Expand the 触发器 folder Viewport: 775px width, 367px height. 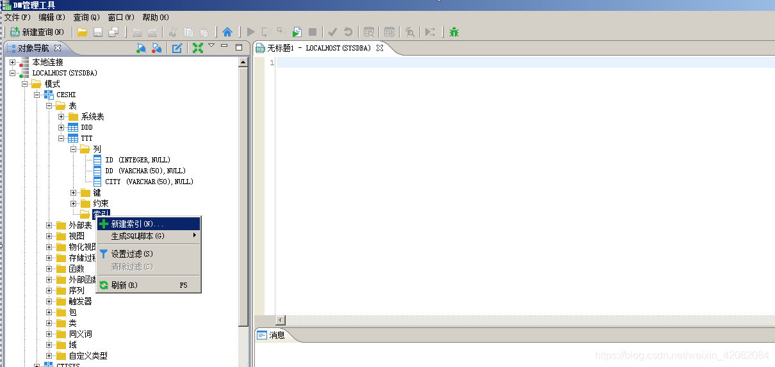(49, 301)
